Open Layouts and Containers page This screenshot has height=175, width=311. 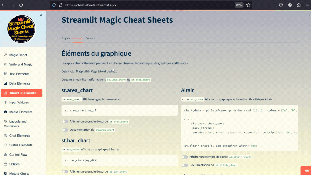(21, 124)
